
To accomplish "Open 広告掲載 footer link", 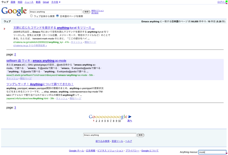I will click(x=91, y=151).
